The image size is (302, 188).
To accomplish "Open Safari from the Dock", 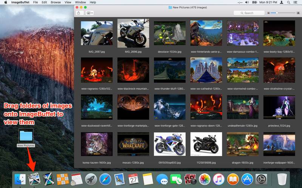I will pyautogui.click(x=105, y=179).
